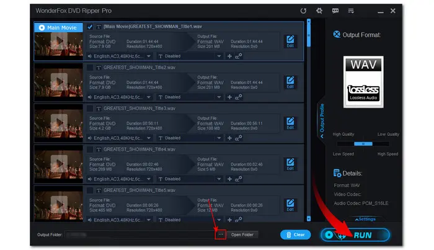Rename Title5 via its T icon
Viewport: 434px width, 250px height.
[x=99, y=190]
